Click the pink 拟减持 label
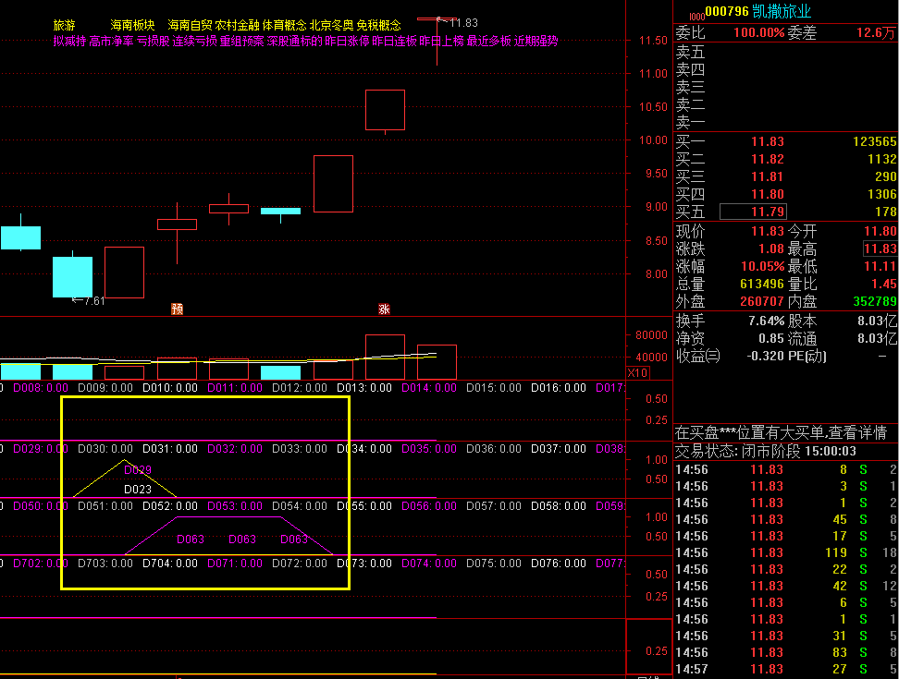The width and height of the screenshot is (899, 679). coord(69,42)
